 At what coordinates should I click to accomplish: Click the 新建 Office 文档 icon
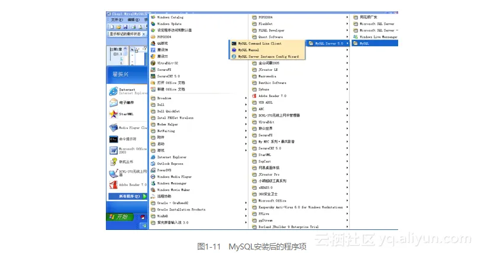pyautogui.click(x=153, y=89)
